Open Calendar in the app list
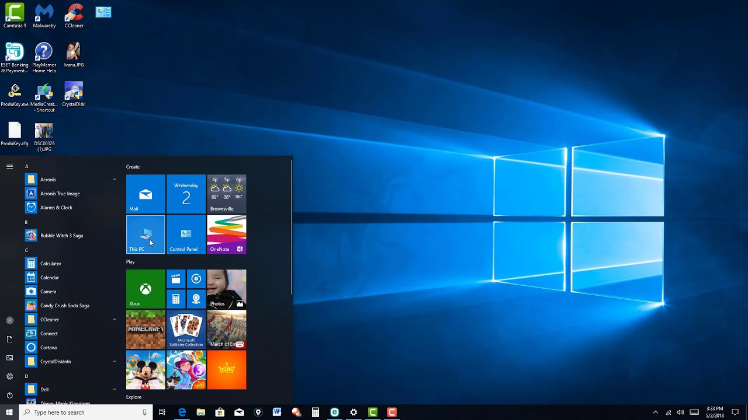The width and height of the screenshot is (748, 420). (x=72, y=278)
